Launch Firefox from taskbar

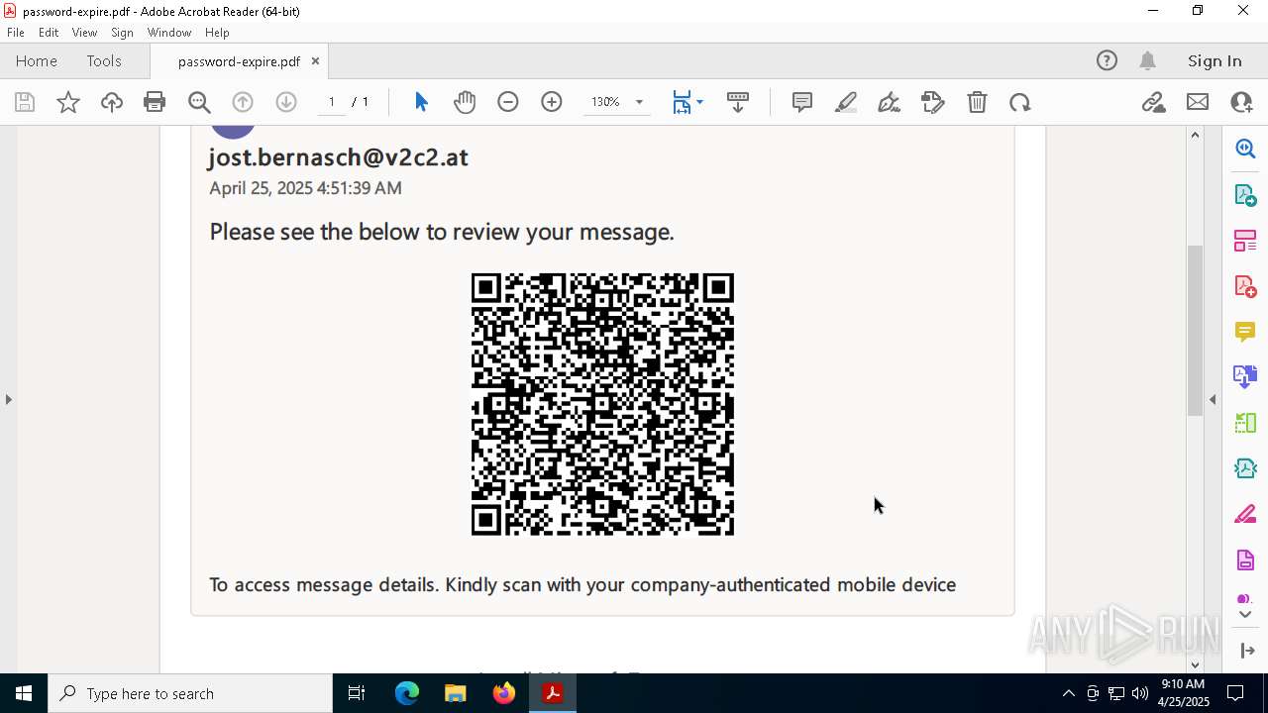pos(504,693)
